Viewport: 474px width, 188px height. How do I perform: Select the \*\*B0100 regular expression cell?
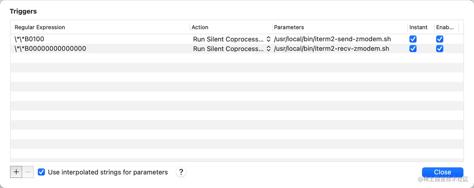29,39
